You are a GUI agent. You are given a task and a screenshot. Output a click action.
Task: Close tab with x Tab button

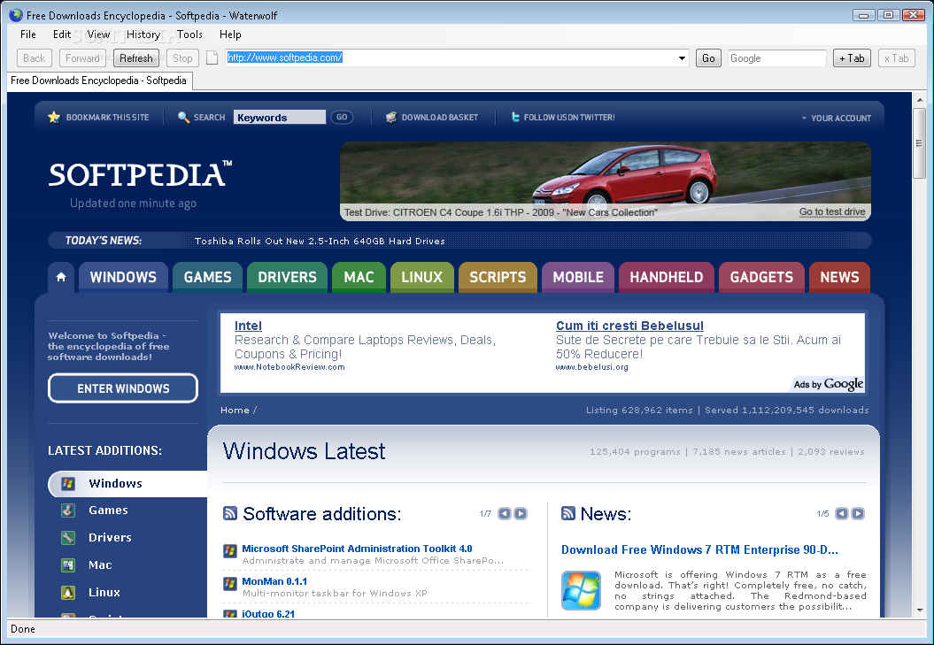[x=897, y=58]
